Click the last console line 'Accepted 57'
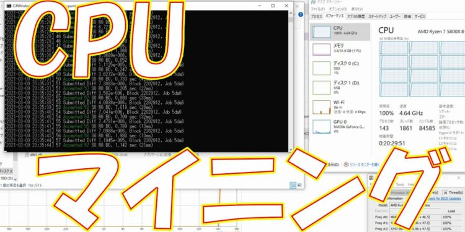Viewport: 465px width, 232px height. tap(79, 145)
